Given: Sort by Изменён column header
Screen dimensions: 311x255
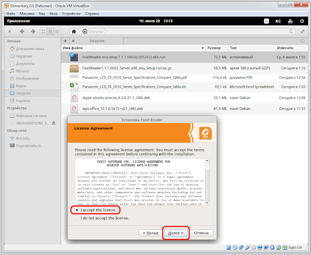Looking at the screenshot, I should (x=292, y=48).
